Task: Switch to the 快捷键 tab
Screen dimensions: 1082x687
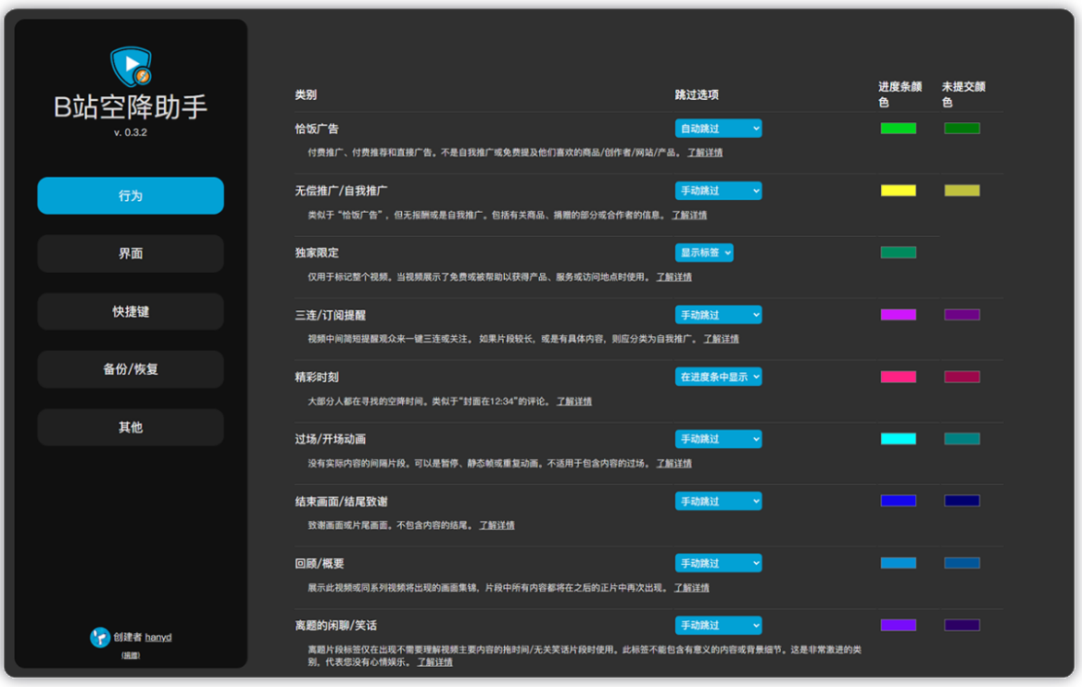Action: pos(131,312)
